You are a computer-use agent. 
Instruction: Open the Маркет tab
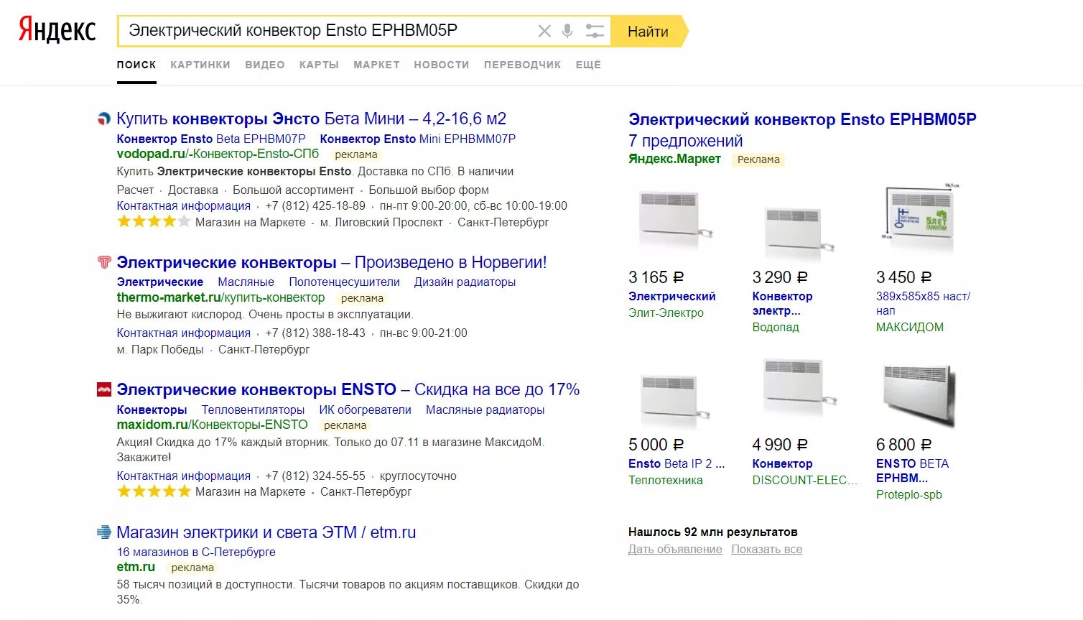(376, 65)
